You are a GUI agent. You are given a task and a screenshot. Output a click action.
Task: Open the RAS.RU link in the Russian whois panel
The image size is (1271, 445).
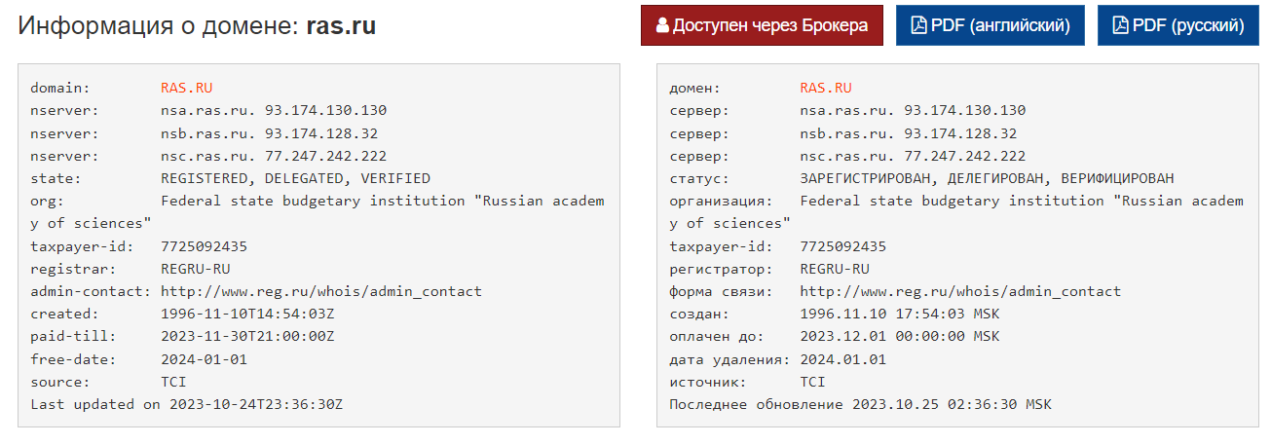pyautogui.click(x=826, y=88)
